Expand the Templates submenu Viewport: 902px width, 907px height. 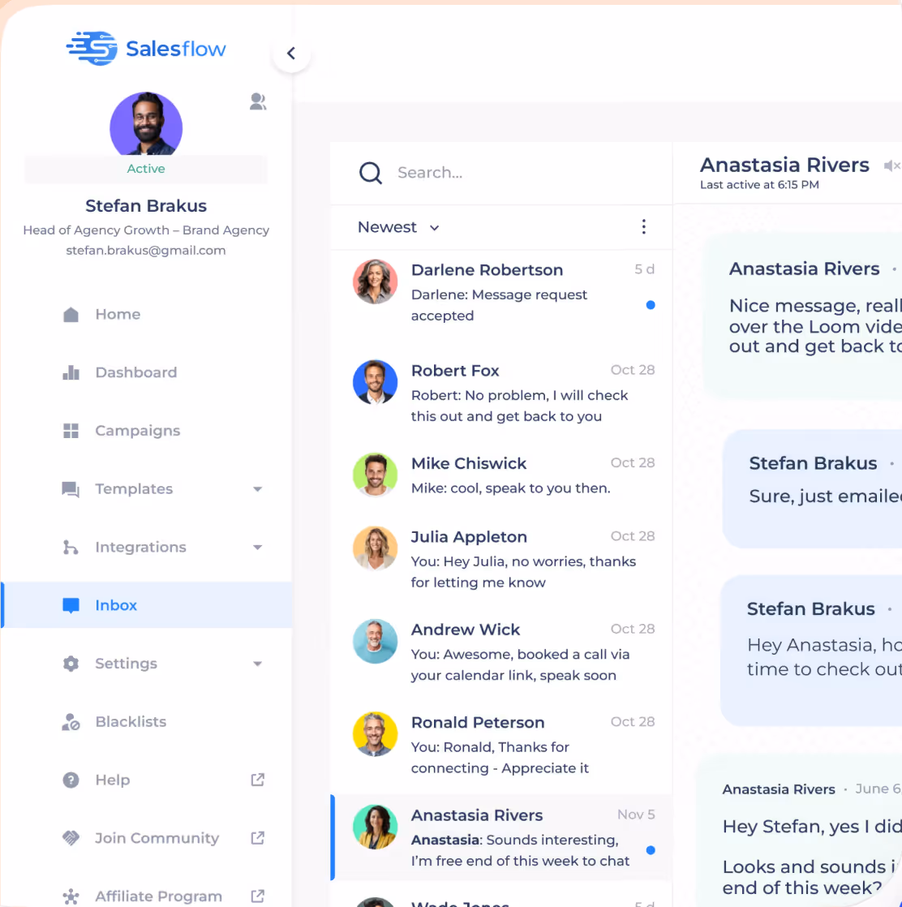tap(257, 489)
